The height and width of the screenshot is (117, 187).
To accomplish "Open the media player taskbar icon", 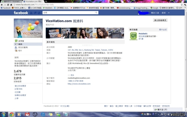I will pos(19,114).
